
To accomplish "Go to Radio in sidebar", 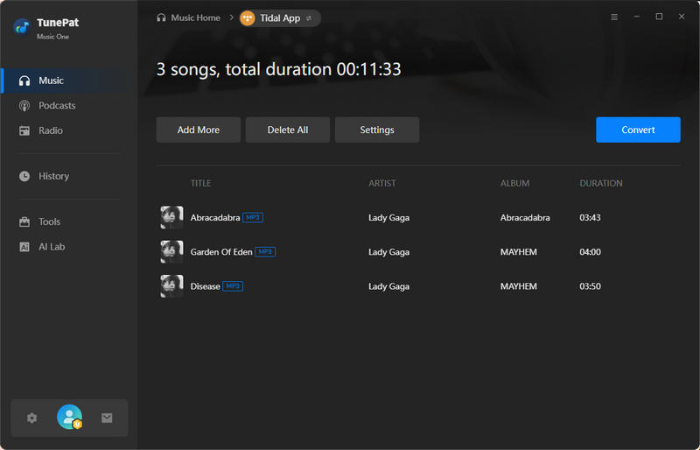I will tap(50, 130).
